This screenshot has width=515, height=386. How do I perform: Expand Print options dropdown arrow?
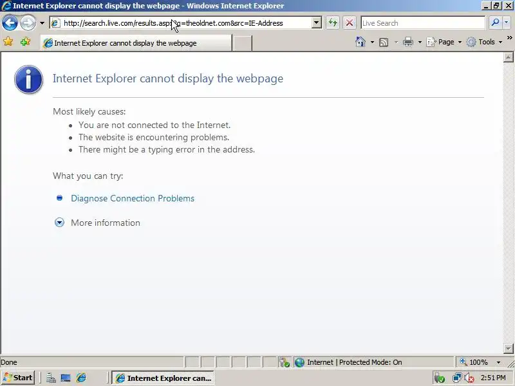pos(420,42)
